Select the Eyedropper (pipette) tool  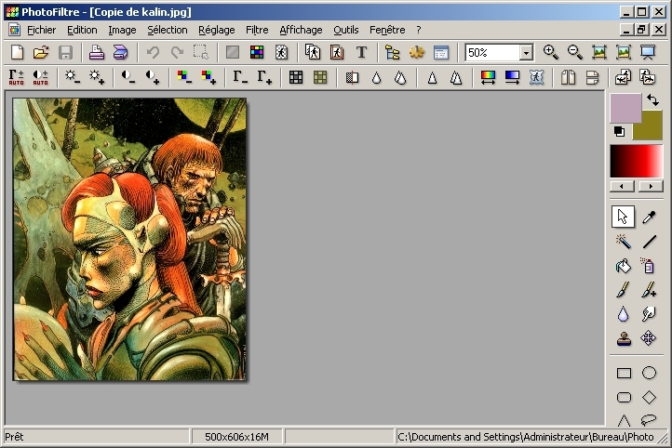(x=649, y=217)
